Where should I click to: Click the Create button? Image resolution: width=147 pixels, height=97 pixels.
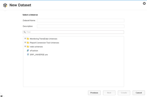124,93
